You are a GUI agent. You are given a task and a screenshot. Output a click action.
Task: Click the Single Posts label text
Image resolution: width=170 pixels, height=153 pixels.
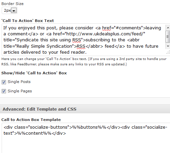(19, 82)
